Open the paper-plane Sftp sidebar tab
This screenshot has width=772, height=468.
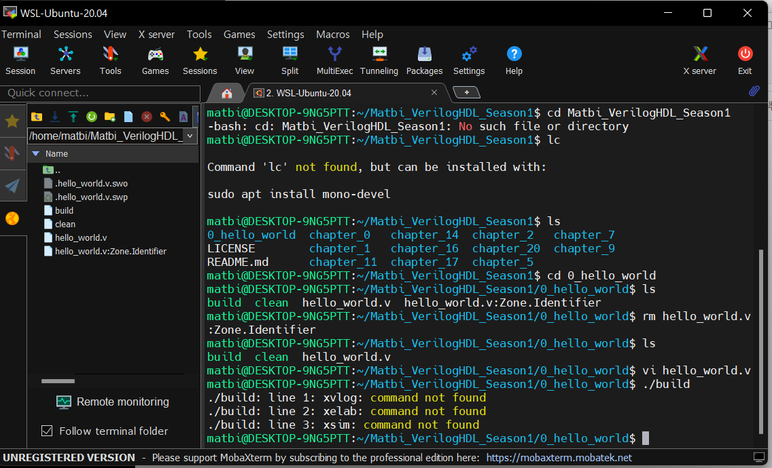[x=12, y=186]
